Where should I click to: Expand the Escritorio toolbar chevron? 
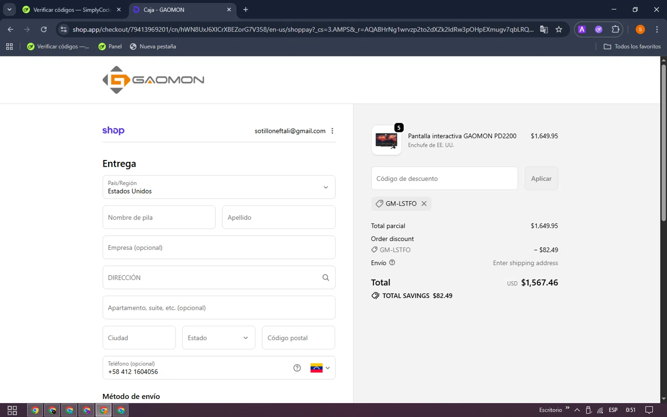(567, 408)
